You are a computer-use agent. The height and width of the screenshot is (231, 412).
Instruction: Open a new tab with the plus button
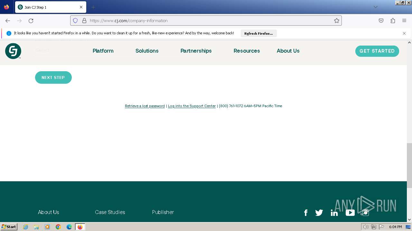93,7
